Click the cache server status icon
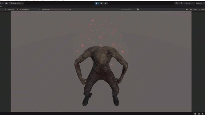This screenshot has width=205, height=115. tap(199, 114)
